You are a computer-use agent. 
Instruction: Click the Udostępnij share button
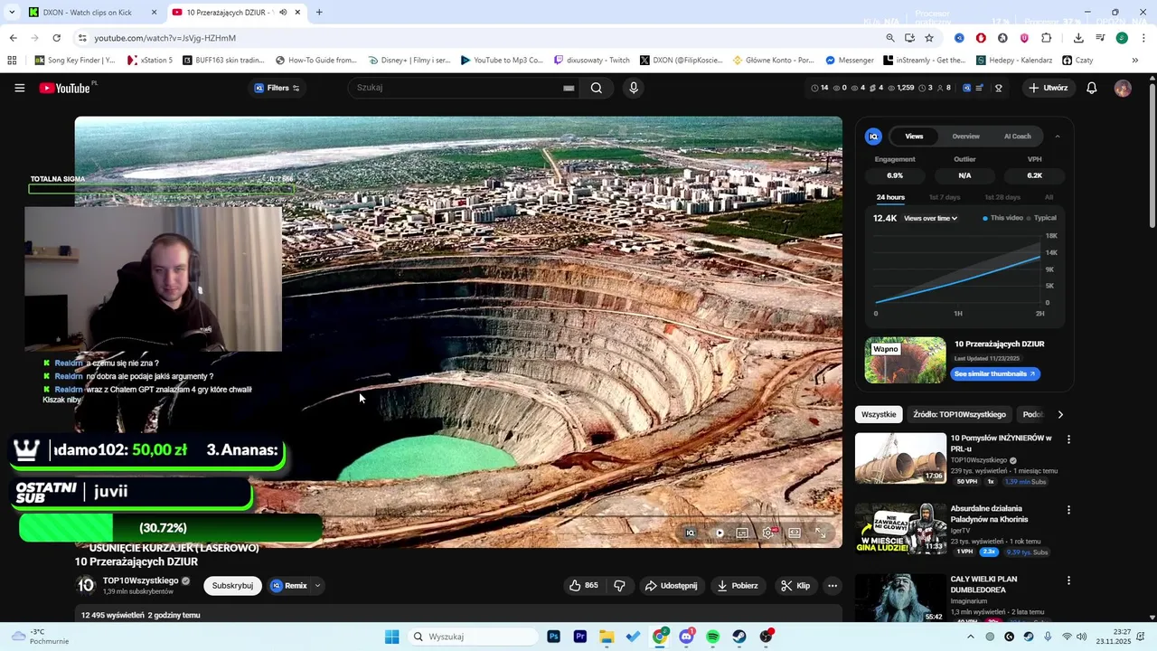pyautogui.click(x=671, y=585)
